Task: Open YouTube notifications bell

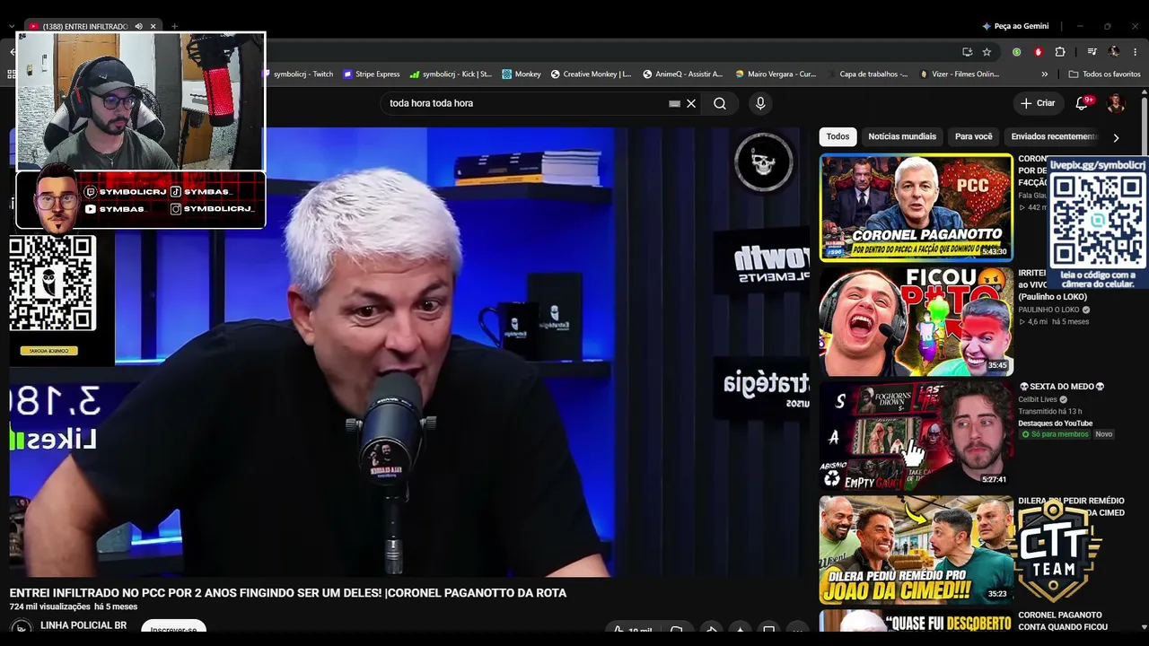Action: (x=1082, y=103)
